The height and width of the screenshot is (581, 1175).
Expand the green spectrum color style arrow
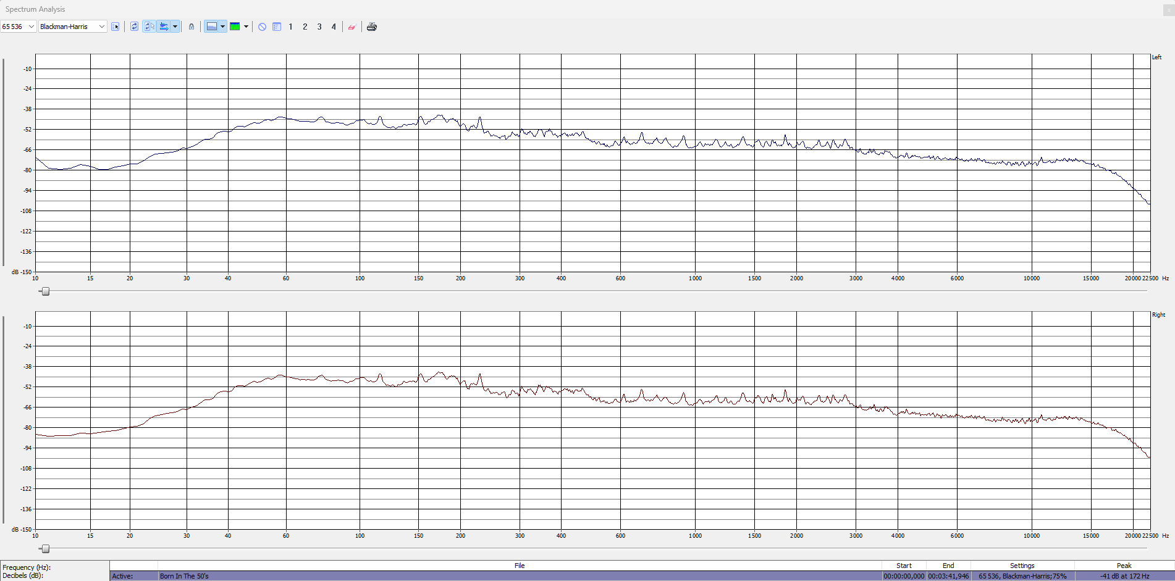(x=246, y=27)
